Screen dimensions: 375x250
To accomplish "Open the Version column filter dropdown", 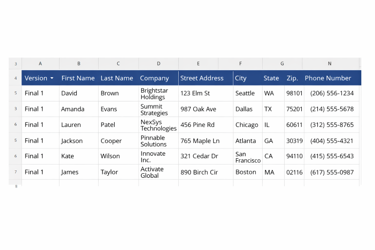I will (x=52, y=78).
